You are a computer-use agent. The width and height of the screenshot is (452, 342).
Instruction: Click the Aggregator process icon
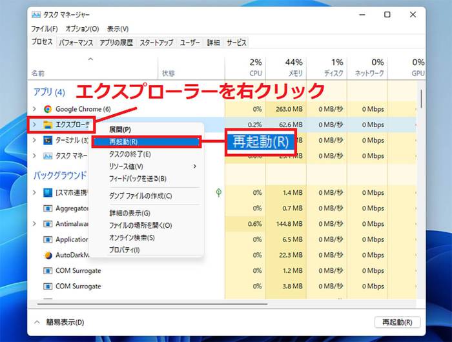point(48,208)
